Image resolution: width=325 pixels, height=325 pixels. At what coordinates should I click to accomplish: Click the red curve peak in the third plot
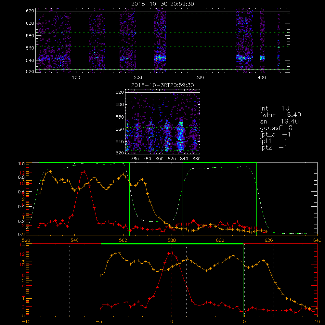84,172
